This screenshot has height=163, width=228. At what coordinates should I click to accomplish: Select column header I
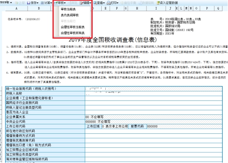[156, 8]
